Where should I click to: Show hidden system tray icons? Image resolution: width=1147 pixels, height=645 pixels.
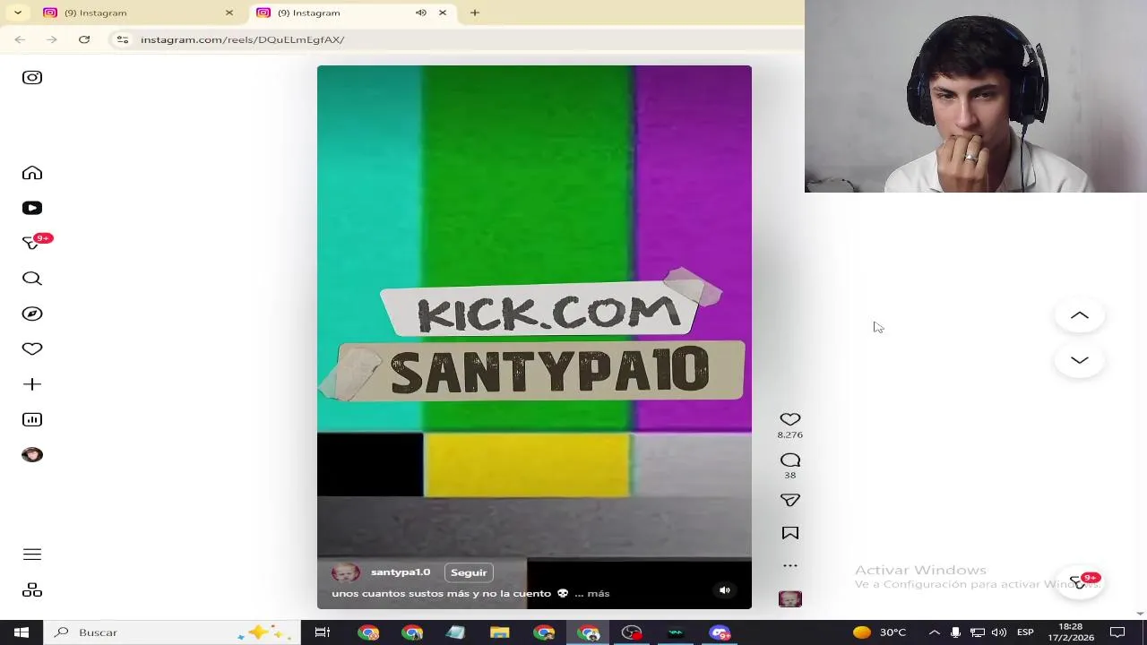click(934, 632)
